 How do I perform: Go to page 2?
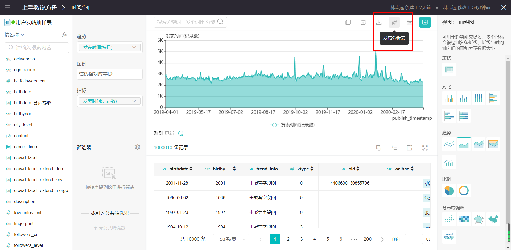coord(288,239)
